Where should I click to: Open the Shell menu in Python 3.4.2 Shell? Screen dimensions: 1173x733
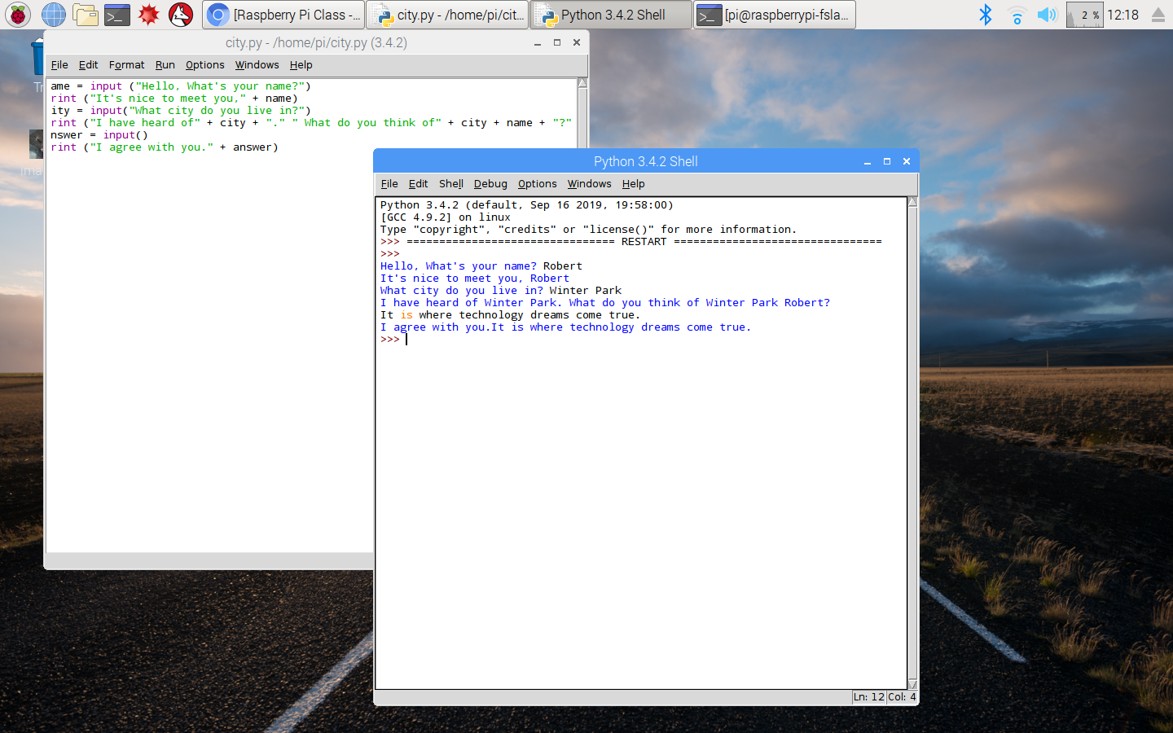click(450, 183)
